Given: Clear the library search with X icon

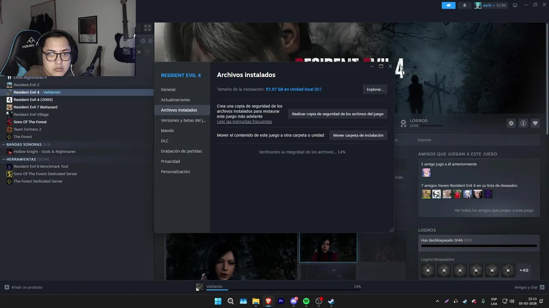Looking at the screenshot, I should point(139,52).
